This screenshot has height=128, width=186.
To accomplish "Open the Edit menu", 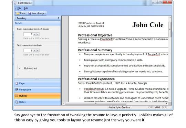I will (x=26, y=8).
